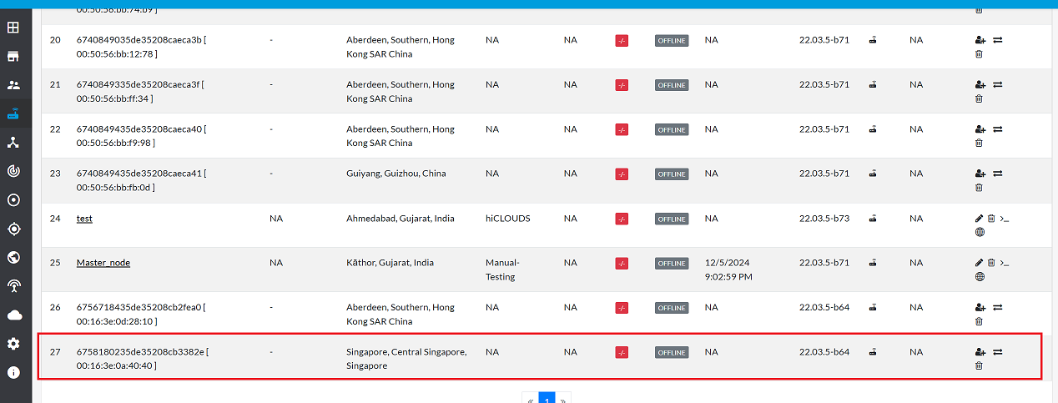Image resolution: width=1058 pixels, height=403 pixels.
Task: Click the wireless antenna sidebar icon
Action: point(13,286)
